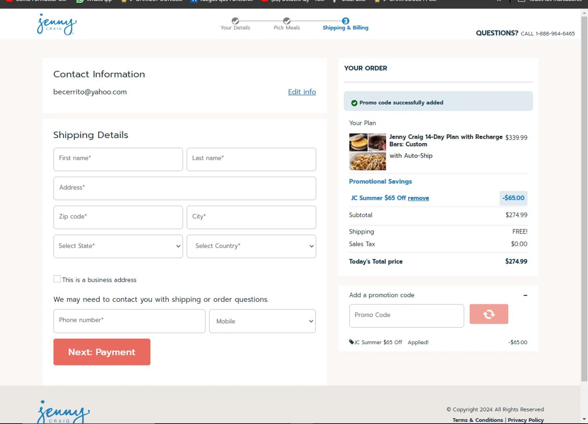The image size is (588, 424).
Task: Focus the First name field
Action: click(118, 159)
